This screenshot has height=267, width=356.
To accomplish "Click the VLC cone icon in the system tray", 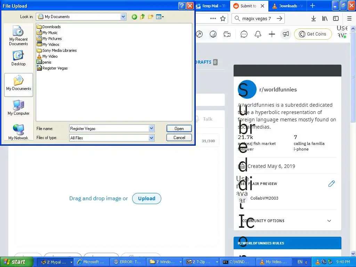I will [x=318, y=262].
